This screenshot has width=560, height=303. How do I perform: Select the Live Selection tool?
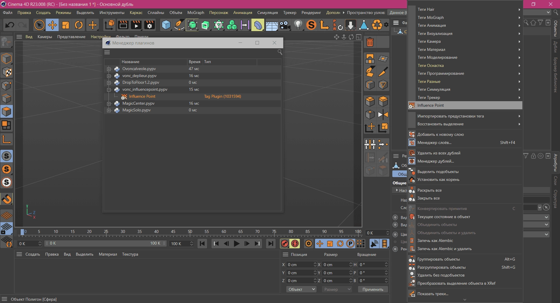39,25
